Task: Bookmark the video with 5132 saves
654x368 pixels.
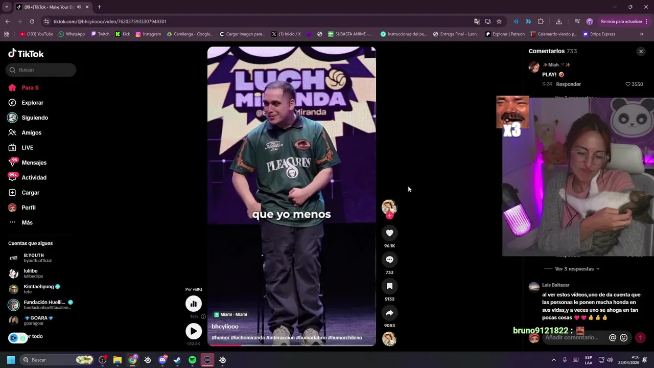Action: (x=389, y=286)
